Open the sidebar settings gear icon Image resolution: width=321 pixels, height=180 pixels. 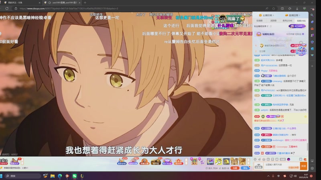(x=312, y=168)
